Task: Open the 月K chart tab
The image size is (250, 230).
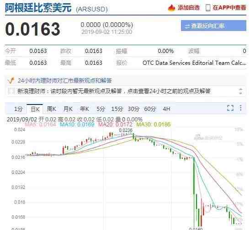Action: (68, 109)
